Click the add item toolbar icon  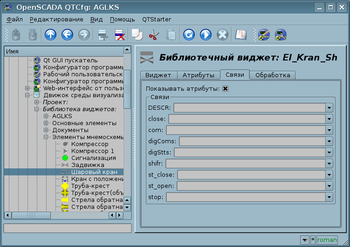pos(103,34)
